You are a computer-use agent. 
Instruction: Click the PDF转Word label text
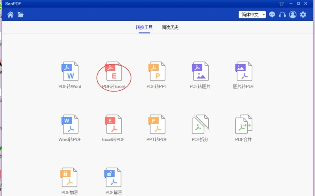(70, 86)
